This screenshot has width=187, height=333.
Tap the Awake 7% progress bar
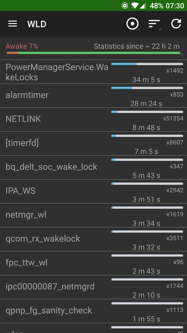pos(94,53)
